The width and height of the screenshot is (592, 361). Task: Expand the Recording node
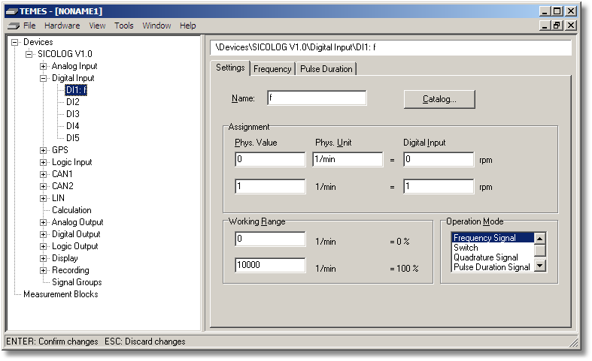coord(44,270)
